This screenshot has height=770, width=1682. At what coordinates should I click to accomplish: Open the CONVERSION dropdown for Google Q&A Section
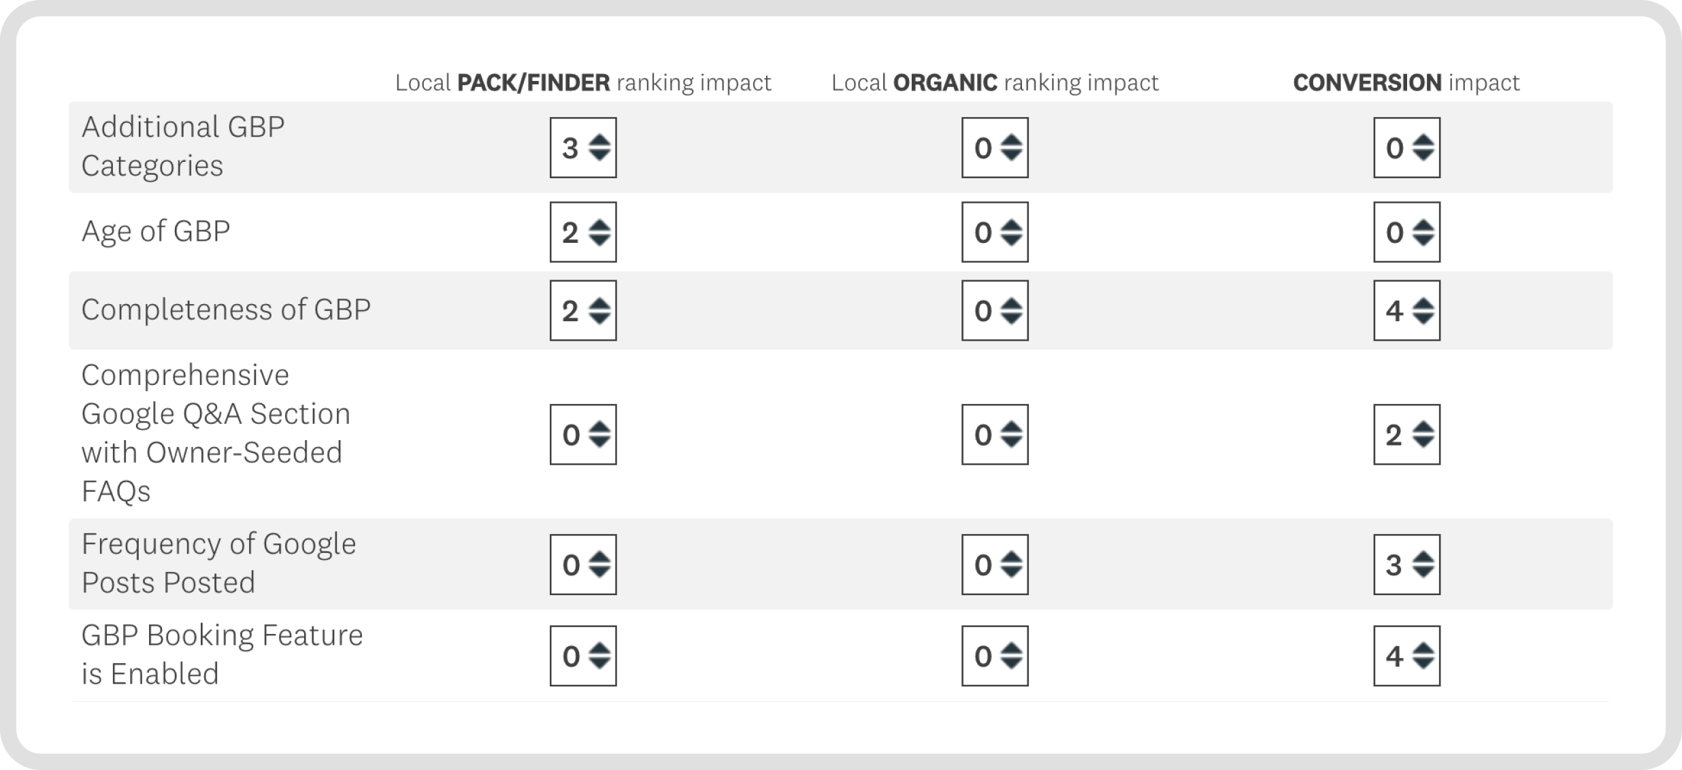click(x=1406, y=435)
